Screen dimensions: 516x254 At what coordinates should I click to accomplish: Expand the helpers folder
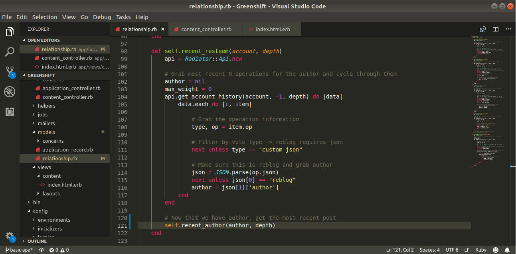coord(65,106)
